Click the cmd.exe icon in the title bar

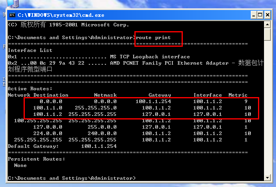pyautogui.click(x=12, y=15)
